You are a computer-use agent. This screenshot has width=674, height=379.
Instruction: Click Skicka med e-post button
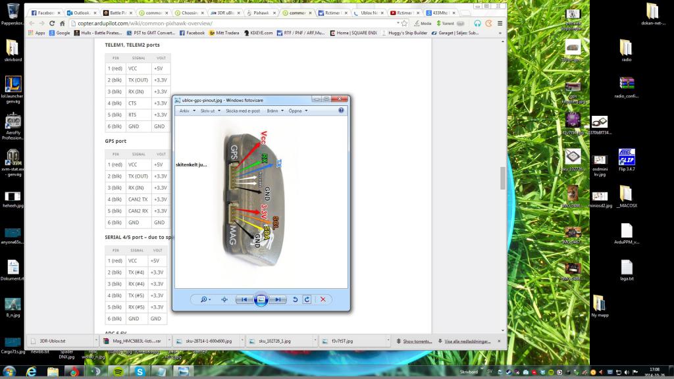(243, 111)
